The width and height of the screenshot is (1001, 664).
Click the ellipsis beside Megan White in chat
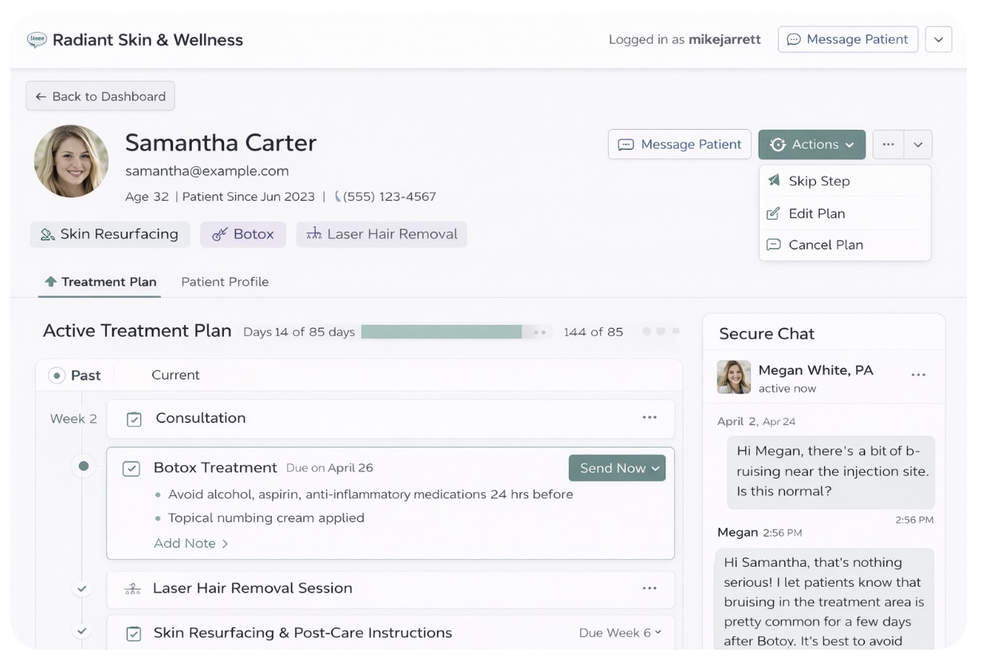[919, 374]
